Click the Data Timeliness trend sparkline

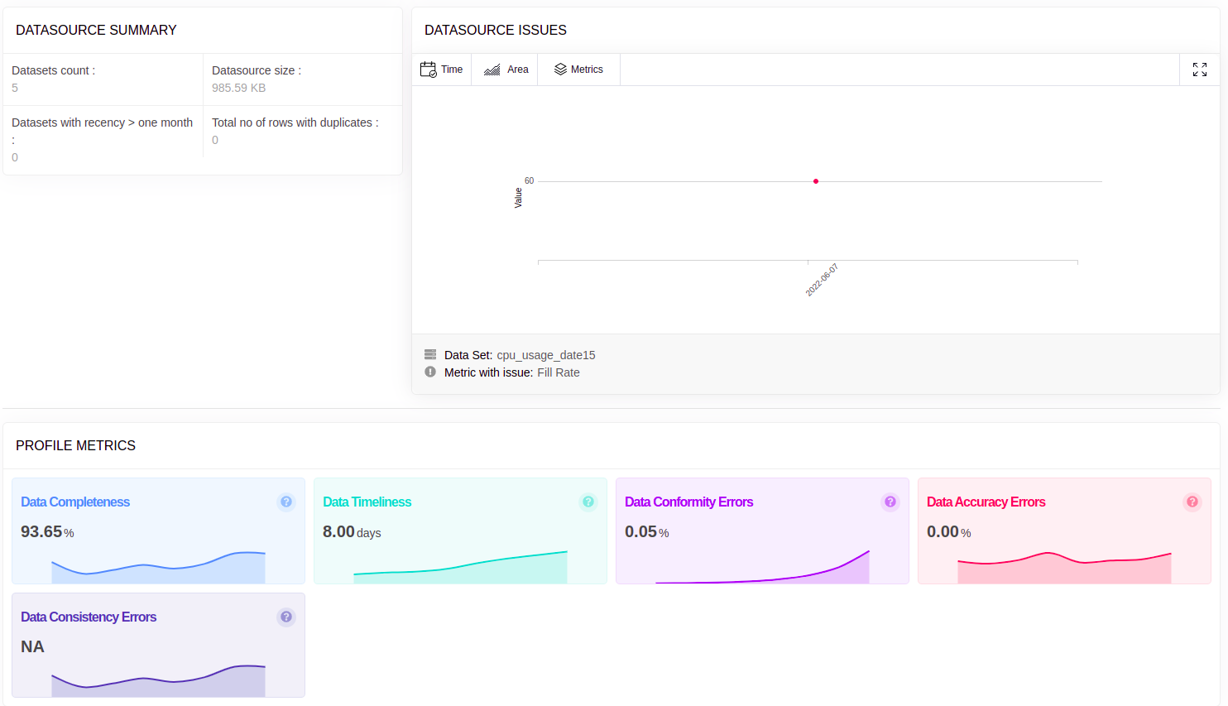click(459, 569)
